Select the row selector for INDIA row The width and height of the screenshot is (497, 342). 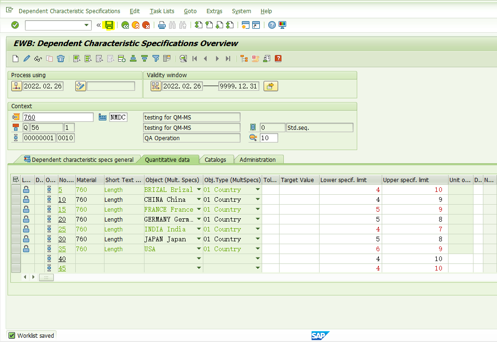point(16,229)
